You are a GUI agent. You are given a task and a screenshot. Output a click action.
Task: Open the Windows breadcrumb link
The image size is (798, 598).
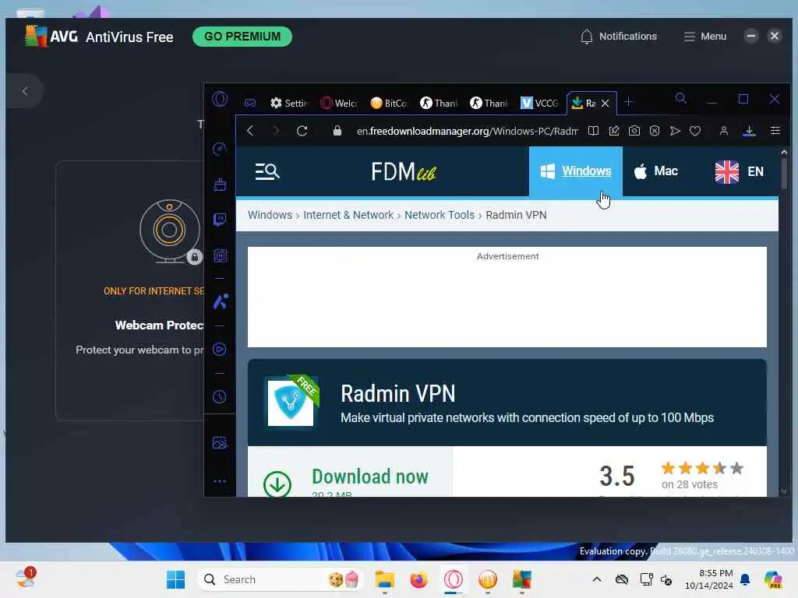pyautogui.click(x=270, y=215)
